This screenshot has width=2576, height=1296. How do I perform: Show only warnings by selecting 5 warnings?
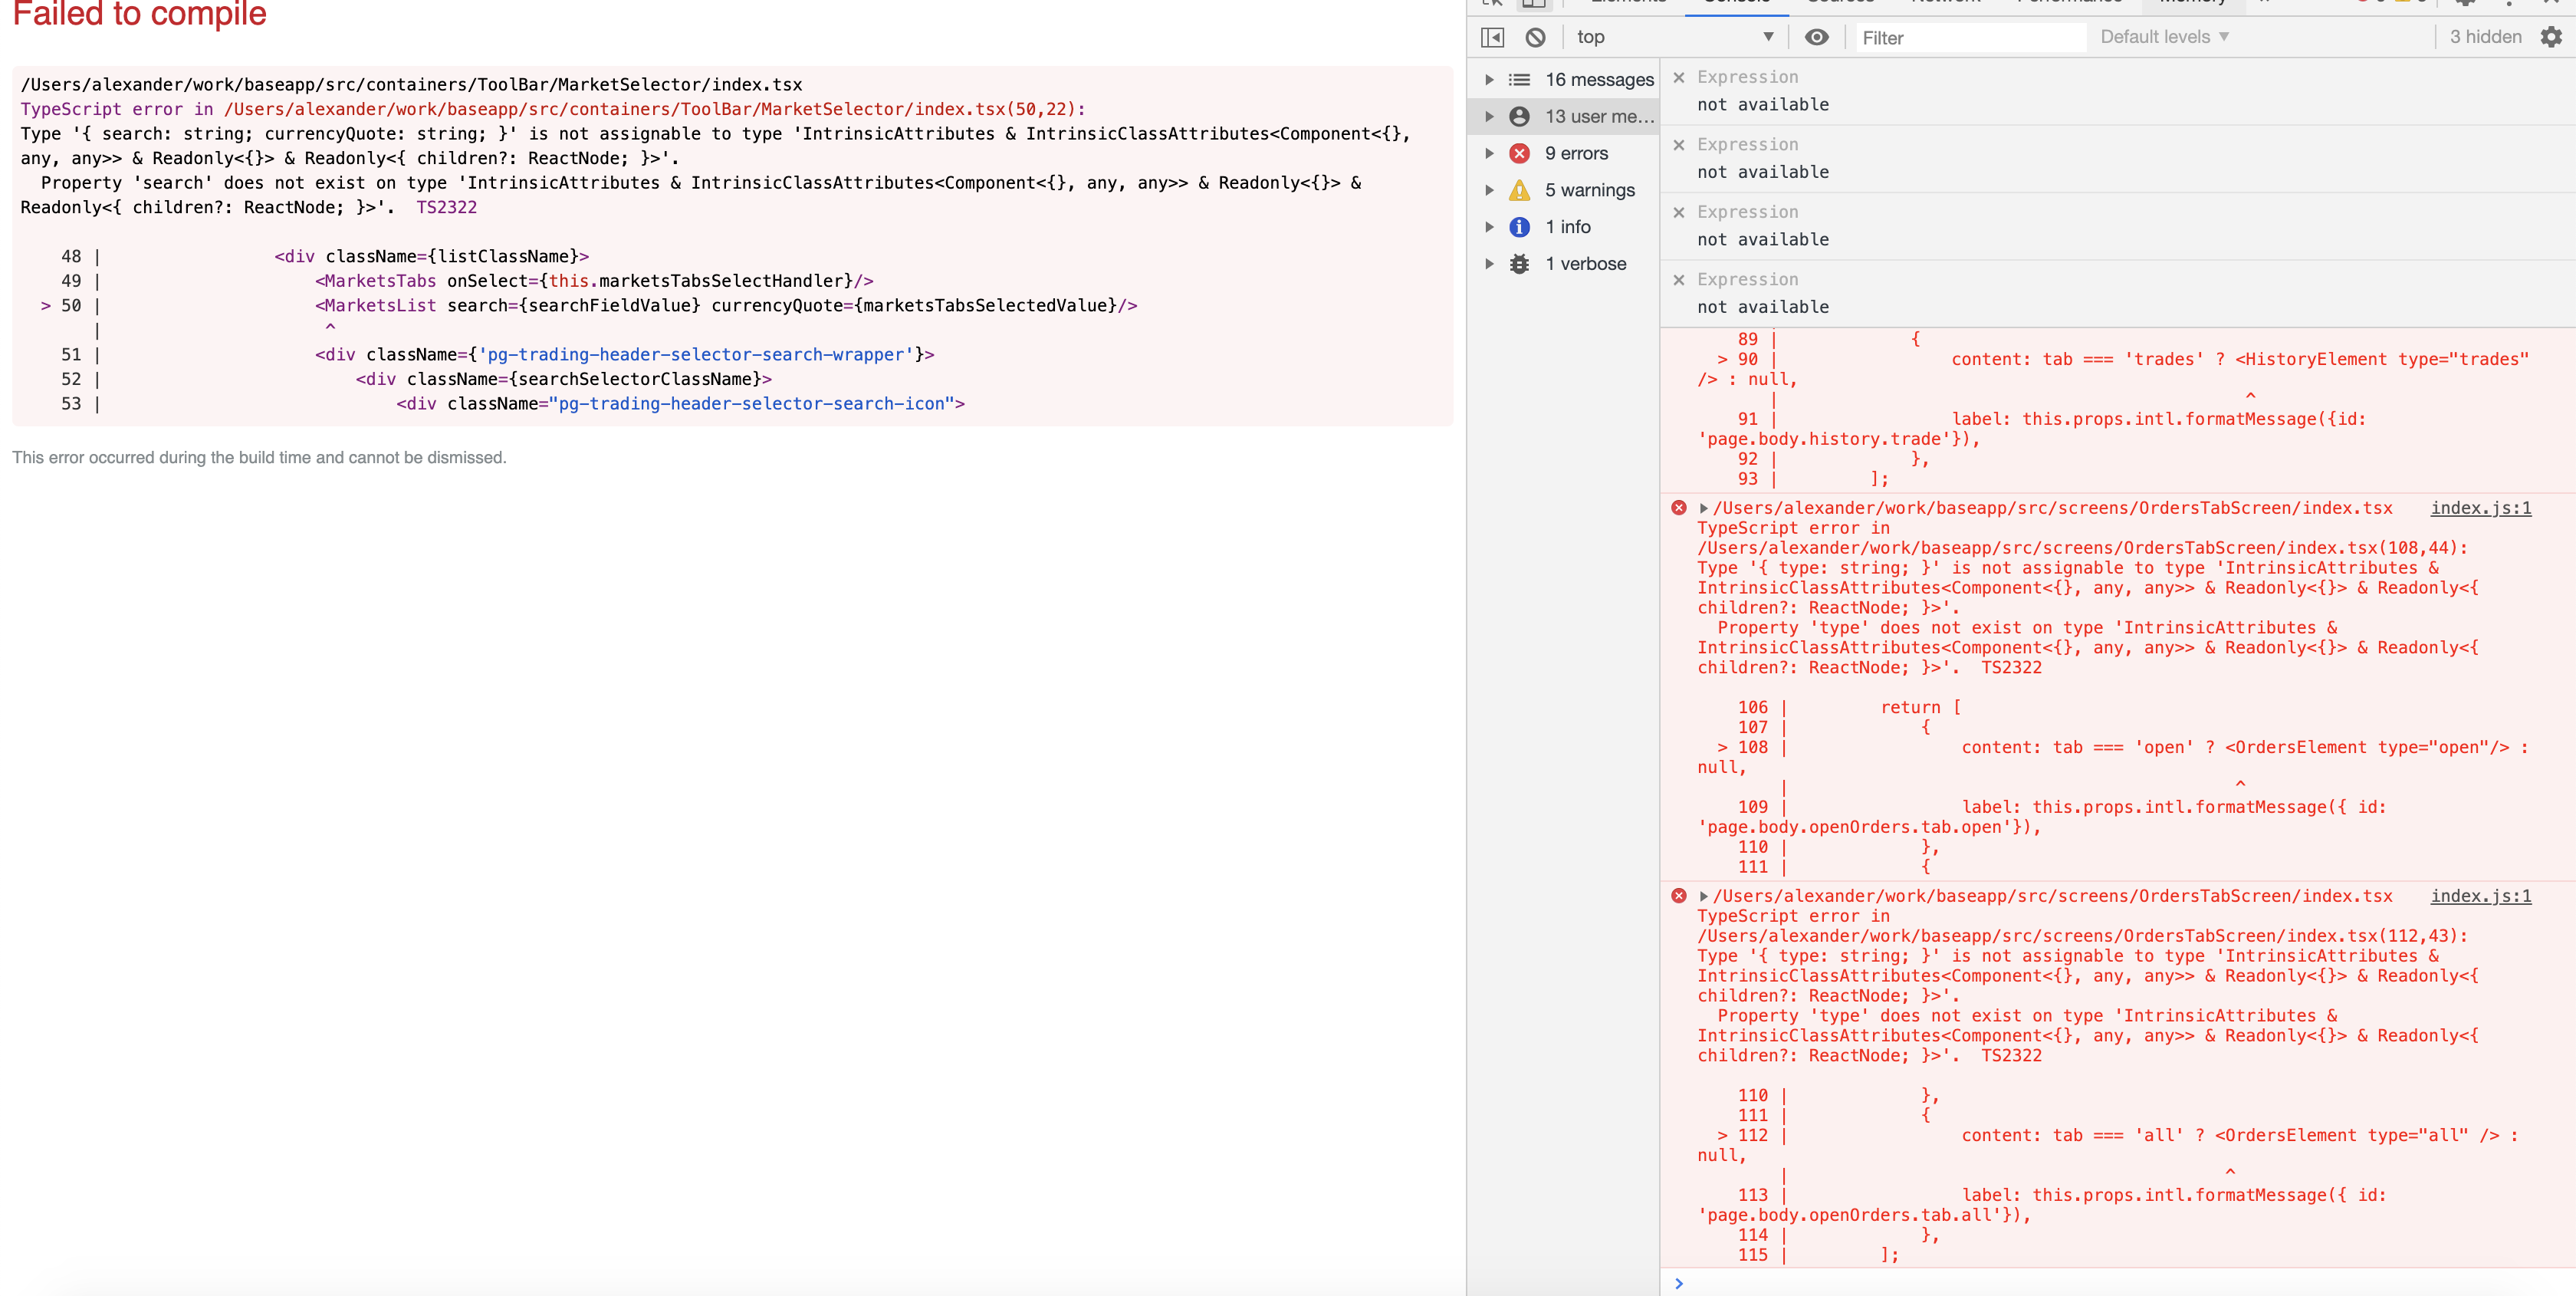click(x=1590, y=190)
